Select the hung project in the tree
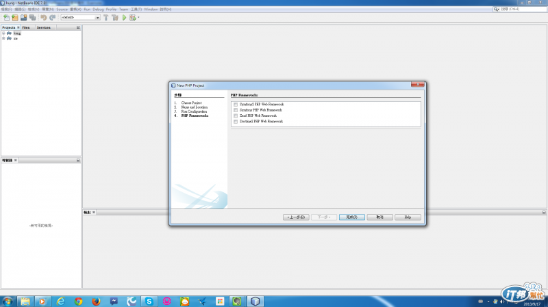The image size is (548, 307). 17,33
